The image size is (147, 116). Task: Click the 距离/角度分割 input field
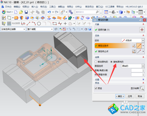138,70
